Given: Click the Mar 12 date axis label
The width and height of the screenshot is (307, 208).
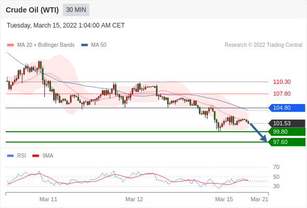Looking at the screenshot, I should (134, 199).
